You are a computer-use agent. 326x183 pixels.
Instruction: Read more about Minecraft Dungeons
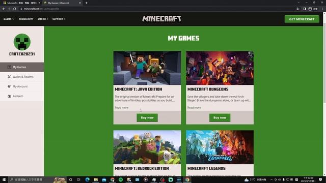tap(194, 108)
